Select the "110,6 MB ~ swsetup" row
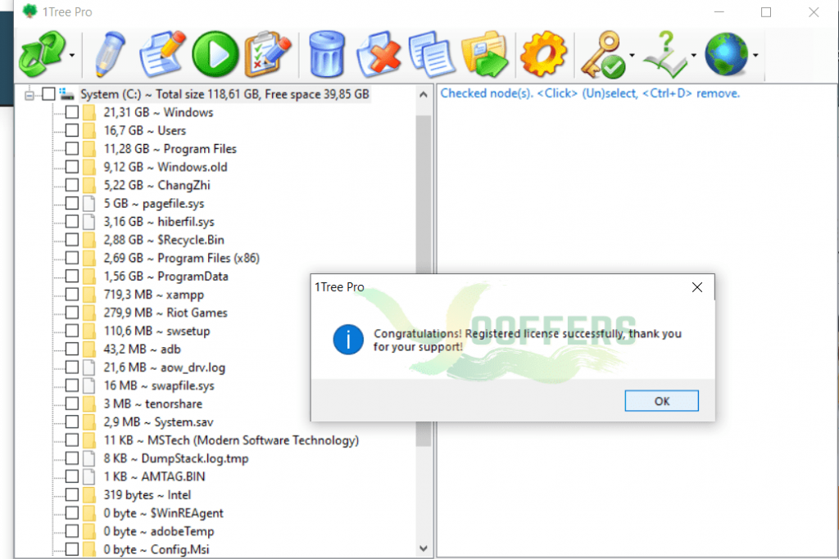Screen dimensions: 839x559 coord(156,331)
